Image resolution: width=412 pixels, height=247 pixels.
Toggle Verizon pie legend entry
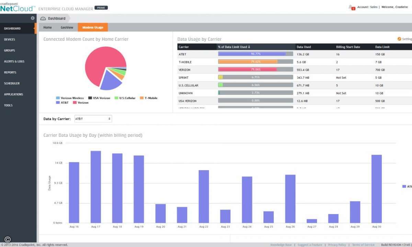81,103
